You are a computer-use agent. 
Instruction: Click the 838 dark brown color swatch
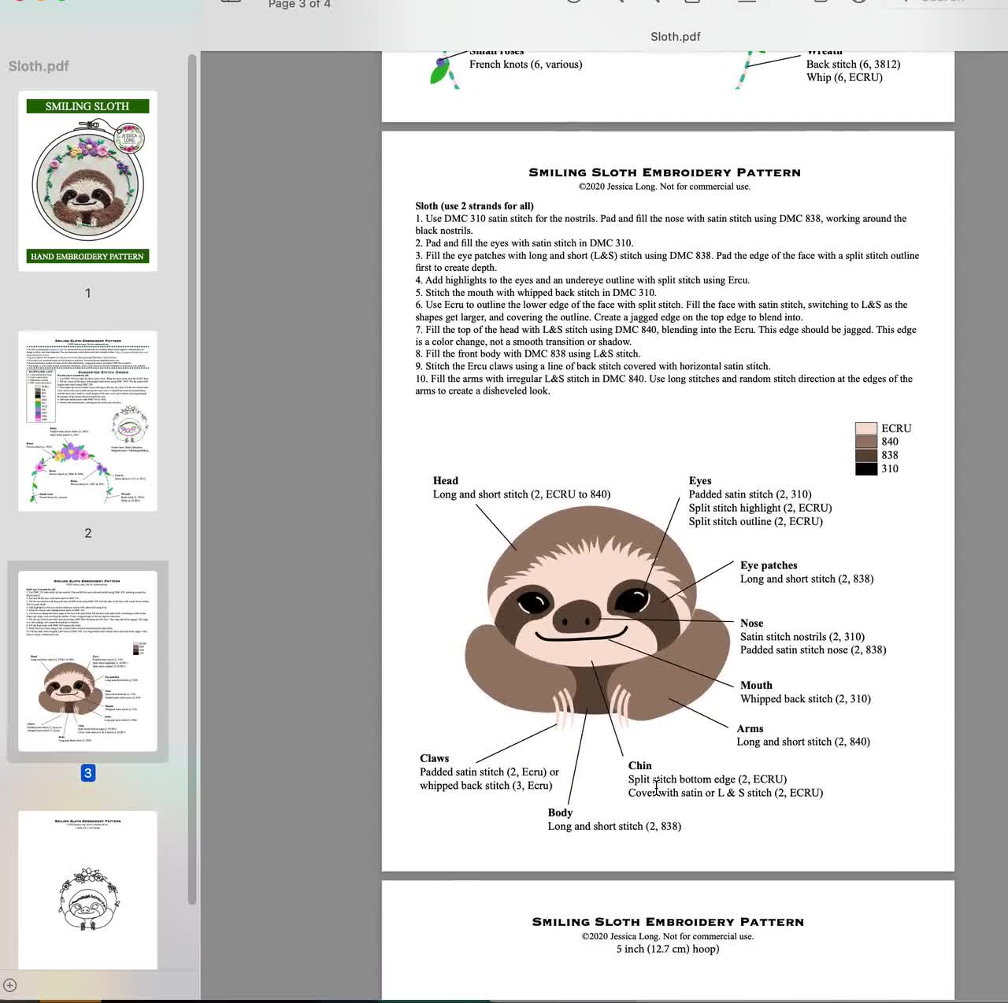tap(866, 455)
